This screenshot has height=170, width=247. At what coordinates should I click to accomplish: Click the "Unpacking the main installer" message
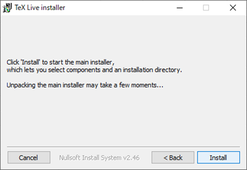pos(85,85)
